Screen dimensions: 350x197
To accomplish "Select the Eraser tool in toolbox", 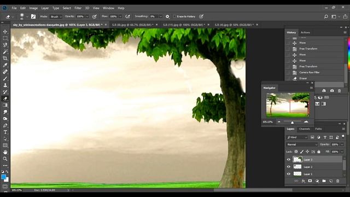I will click(5, 99).
